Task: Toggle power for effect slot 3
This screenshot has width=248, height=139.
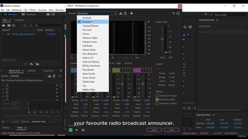Action: click(x=7, y=93)
